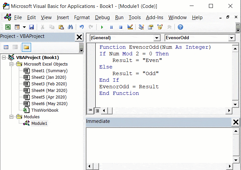The image size is (241, 170).
Task: Open Project Explorer toolbar icon
Action: click(x=141, y=27)
